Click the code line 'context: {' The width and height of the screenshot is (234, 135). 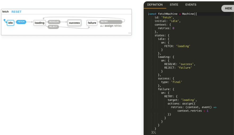(x=163, y=25)
